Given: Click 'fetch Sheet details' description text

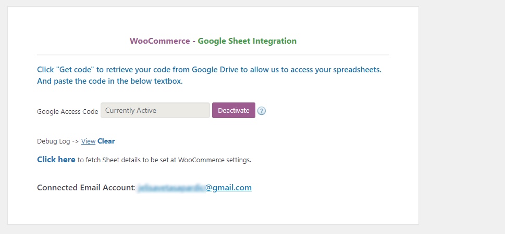Looking at the screenshot, I should click(x=164, y=160).
